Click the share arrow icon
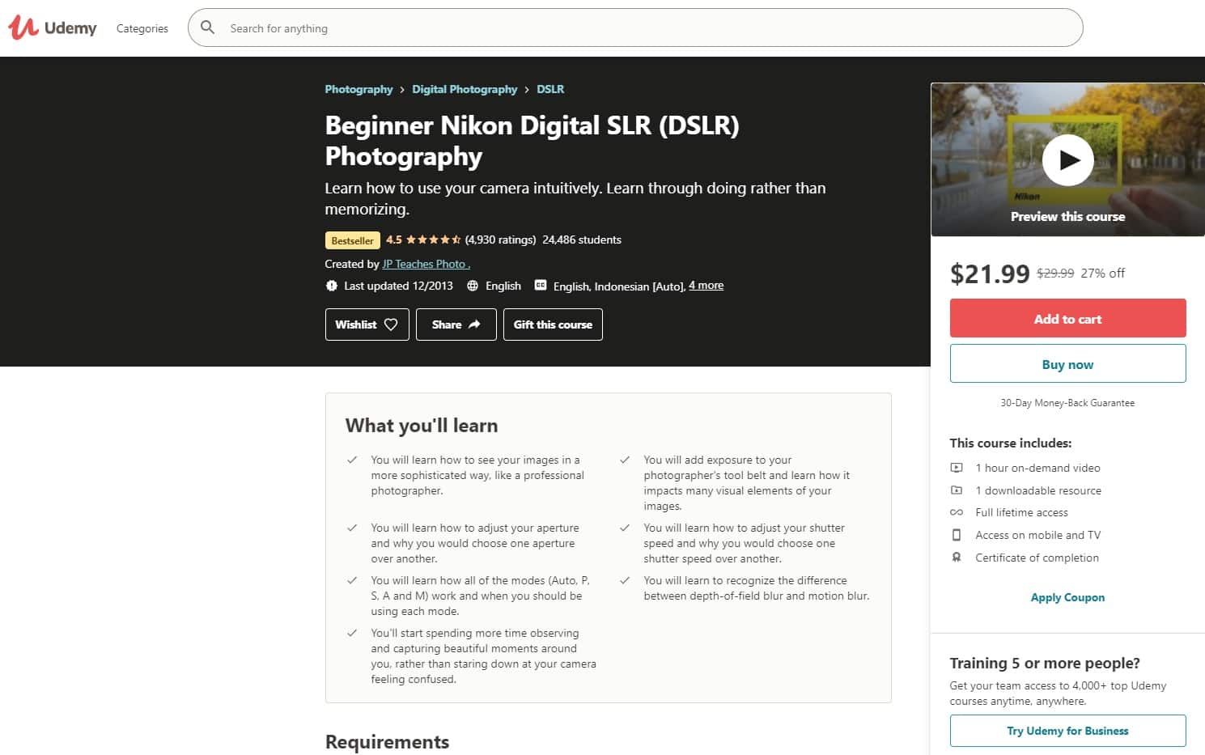The width and height of the screenshot is (1205, 755). (x=474, y=324)
